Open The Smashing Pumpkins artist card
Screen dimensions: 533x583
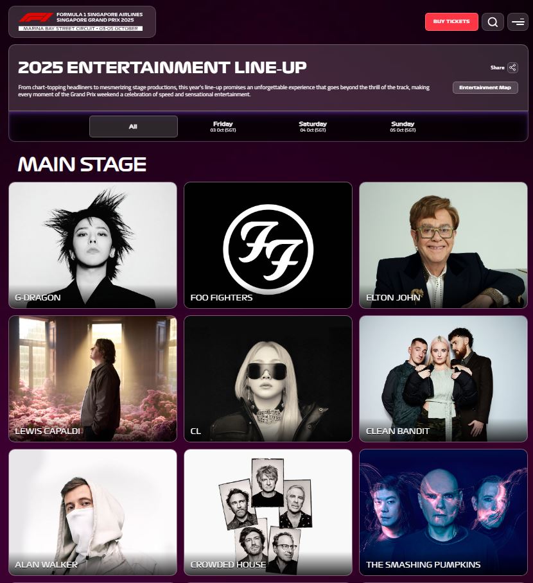(443, 512)
